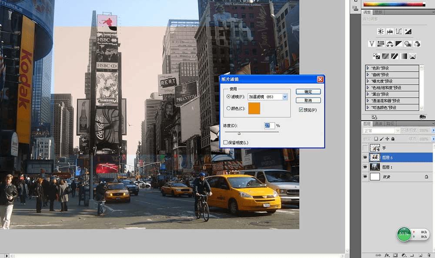The height and width of the screenshot is (258, 435).
Task: Switch to the 蒙版 tab
Action: coord(378,12)
